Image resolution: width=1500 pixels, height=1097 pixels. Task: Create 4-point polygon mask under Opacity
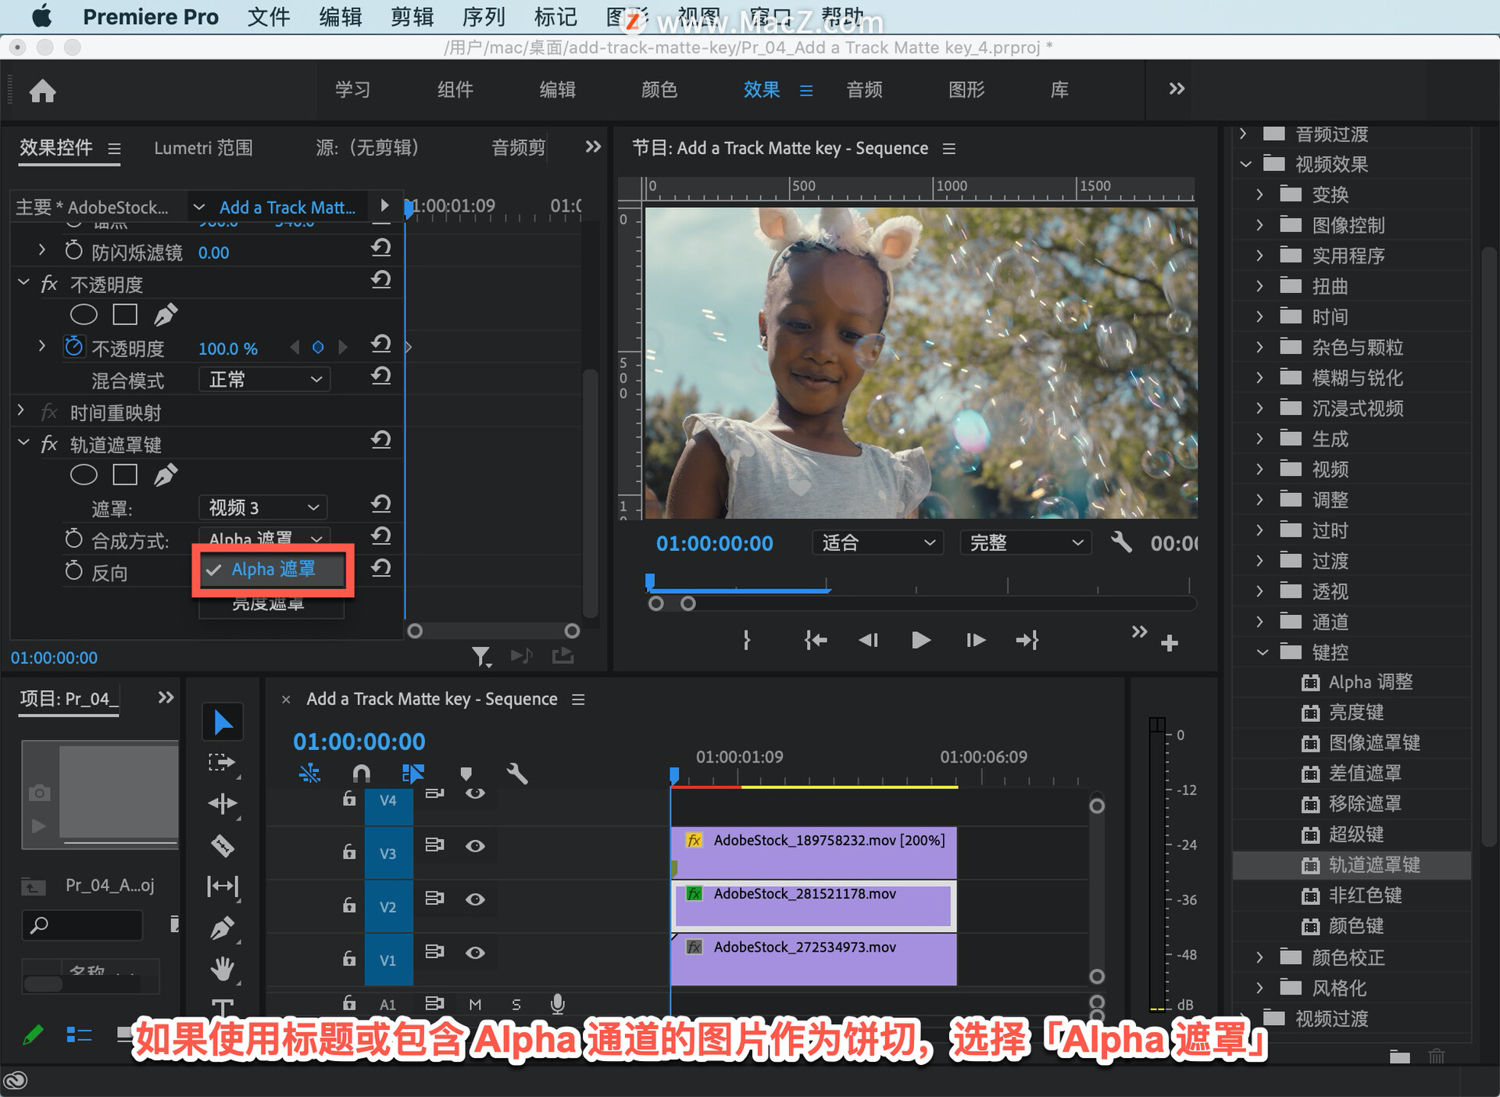(125, 315)
